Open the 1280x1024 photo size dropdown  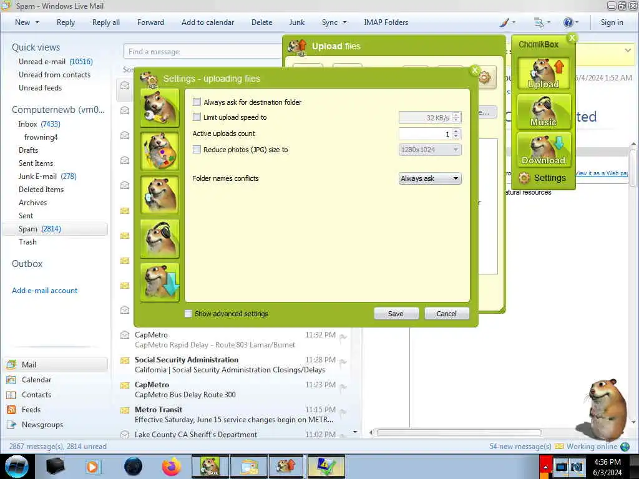point(430,150)
